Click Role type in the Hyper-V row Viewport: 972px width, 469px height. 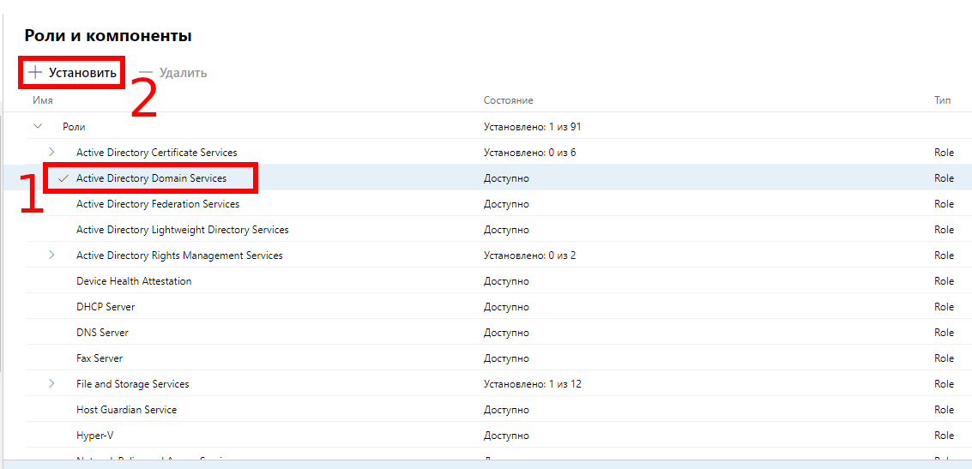click(x=944, y=436)
